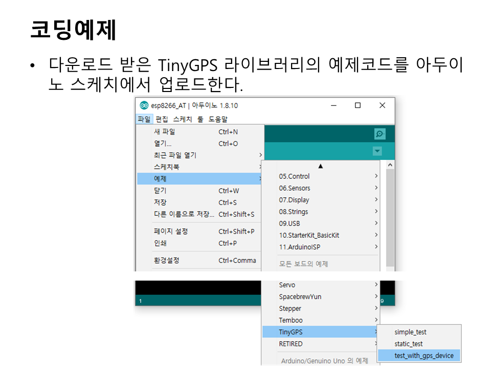Open the static_test example

pyautogui.click(x=419, y=344)
